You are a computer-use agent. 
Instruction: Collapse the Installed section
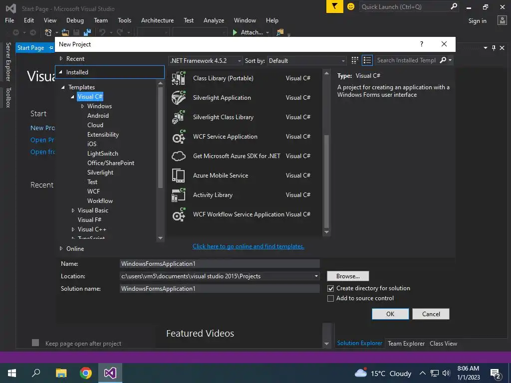coord(60,72)
